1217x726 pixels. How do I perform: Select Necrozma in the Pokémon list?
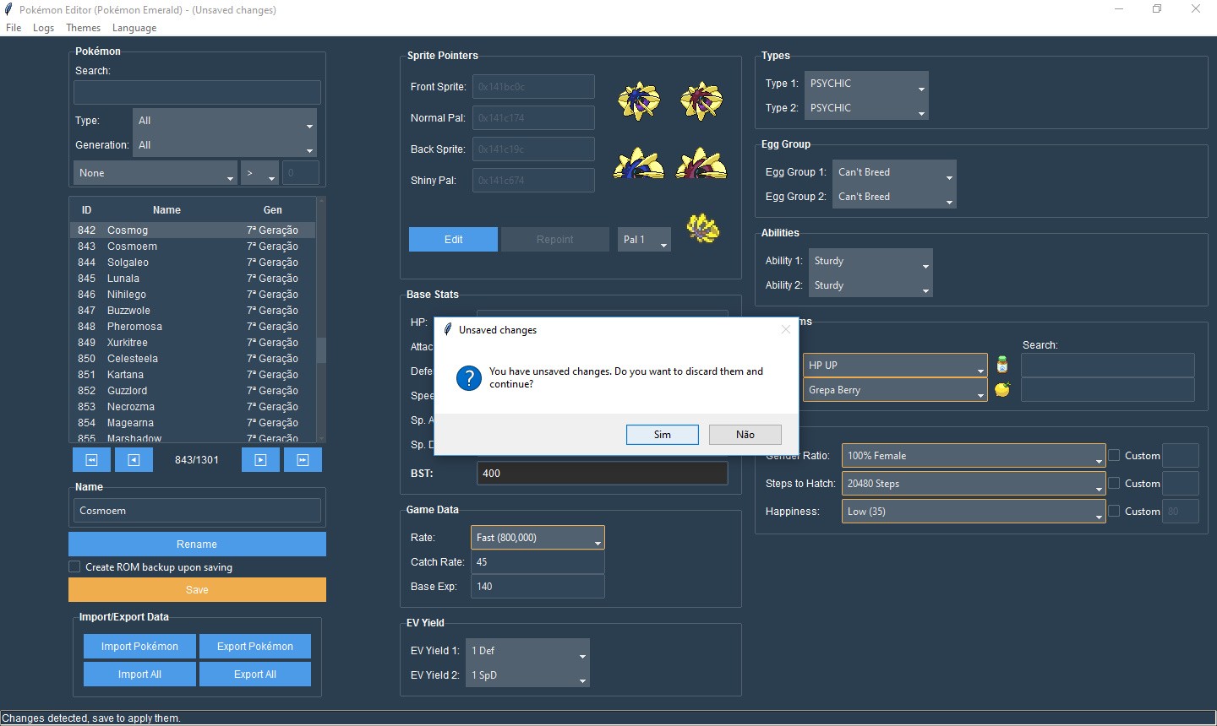(131, 407)
